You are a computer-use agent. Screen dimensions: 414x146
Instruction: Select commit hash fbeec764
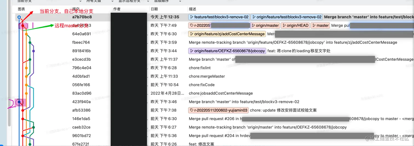pos(81,42)
